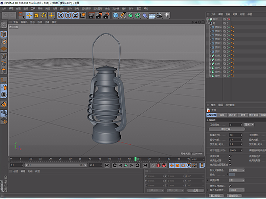Click 应用 (Apply) button in coordinates panel
The width and height of the screenshot is (266, 199).
(195, 190)
